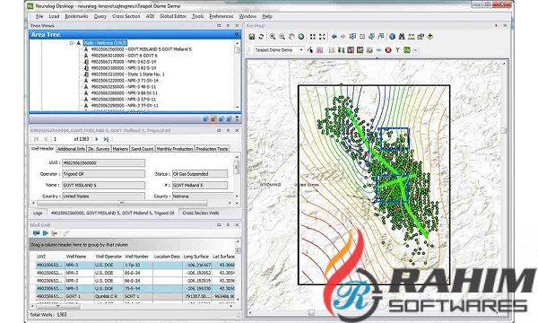The width and height of the screenshot is (538, 323).
Task: Click the well icon beside GOVT MIDLAND 5
Action: [x=86, y=49]
